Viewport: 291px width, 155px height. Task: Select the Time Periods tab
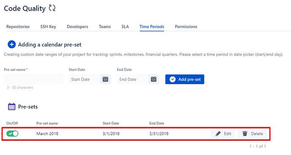pos(152,27)
